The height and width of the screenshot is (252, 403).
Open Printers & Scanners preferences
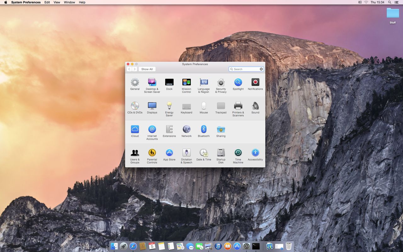click(x=238, y=109)
